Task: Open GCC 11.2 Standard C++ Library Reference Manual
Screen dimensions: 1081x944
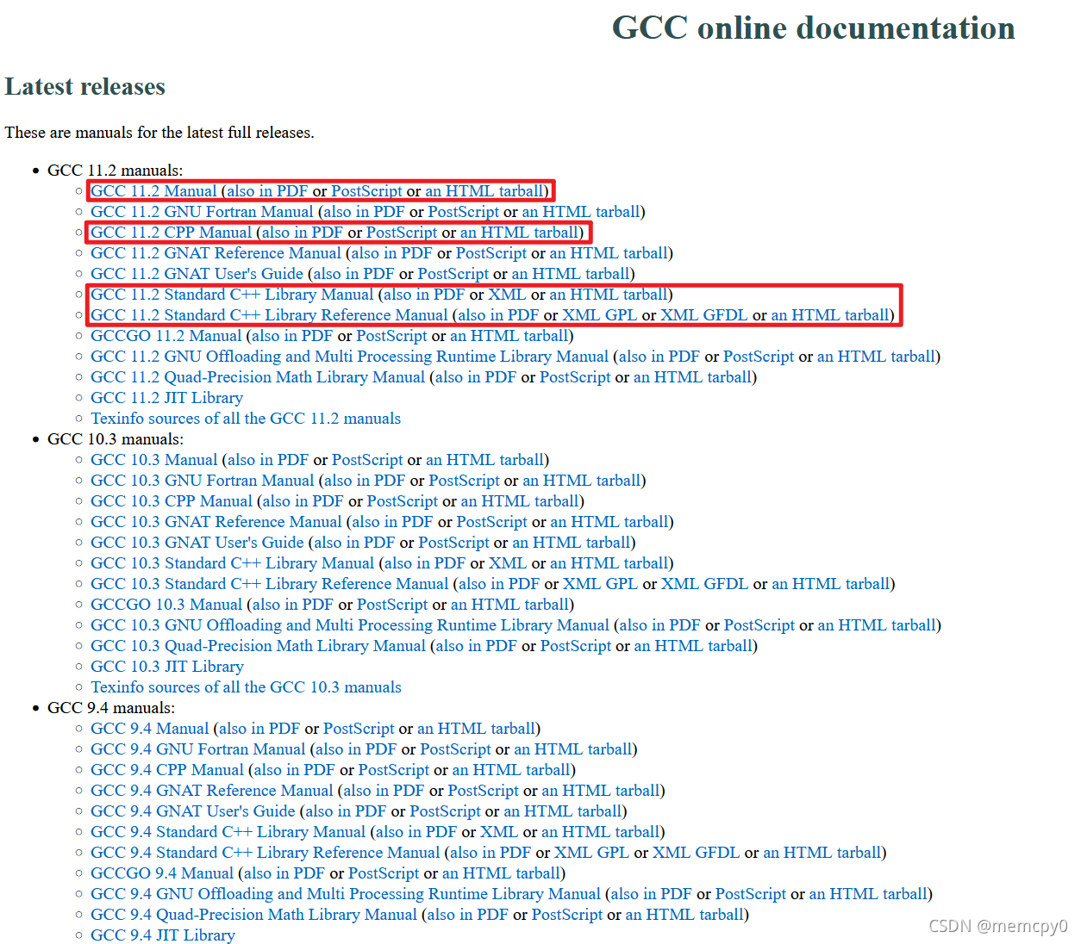Action: tap(269, 315)
